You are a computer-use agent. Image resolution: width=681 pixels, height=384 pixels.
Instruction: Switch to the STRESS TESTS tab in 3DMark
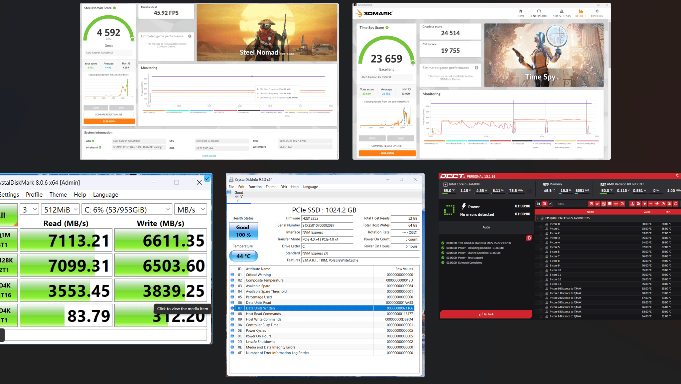[x=562, y=13]
